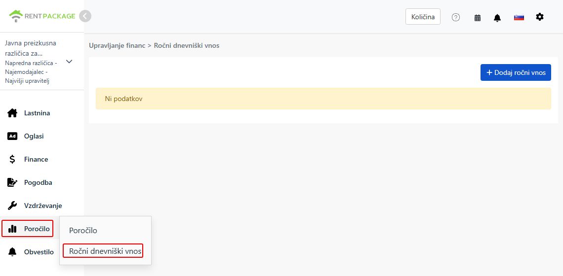The image size is (563, 276).
Task: Open the Poročilo sidebar menu
Action: pyautogui.click(x=28, y=229)
